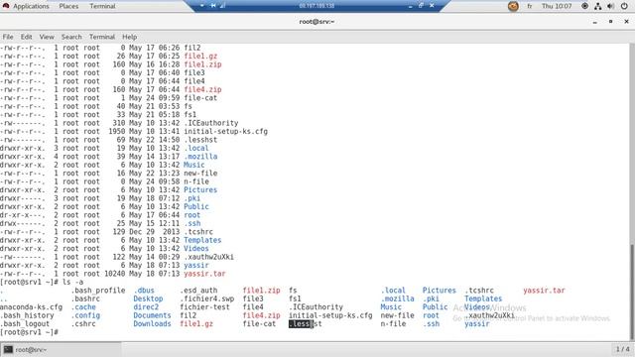Maximize the root@srv terminal window
This screenshot has height=357, width=635.
[x=611, y=22]
